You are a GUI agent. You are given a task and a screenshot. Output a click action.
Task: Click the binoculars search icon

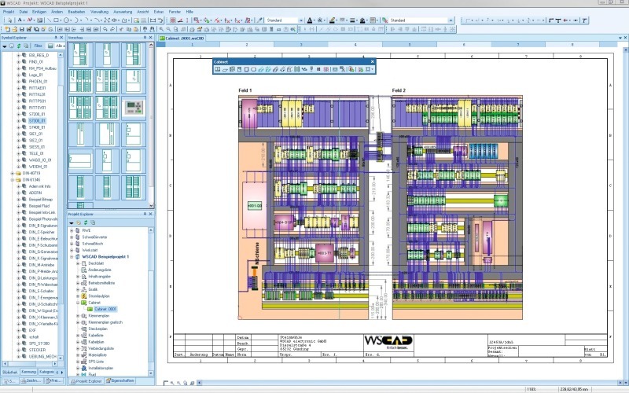click(145, 29)
